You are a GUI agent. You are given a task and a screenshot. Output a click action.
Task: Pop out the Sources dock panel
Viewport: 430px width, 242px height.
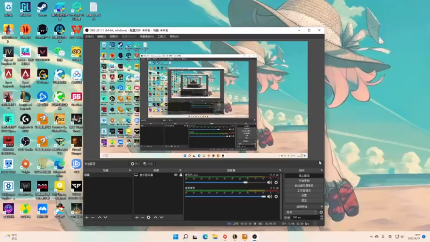180,170
